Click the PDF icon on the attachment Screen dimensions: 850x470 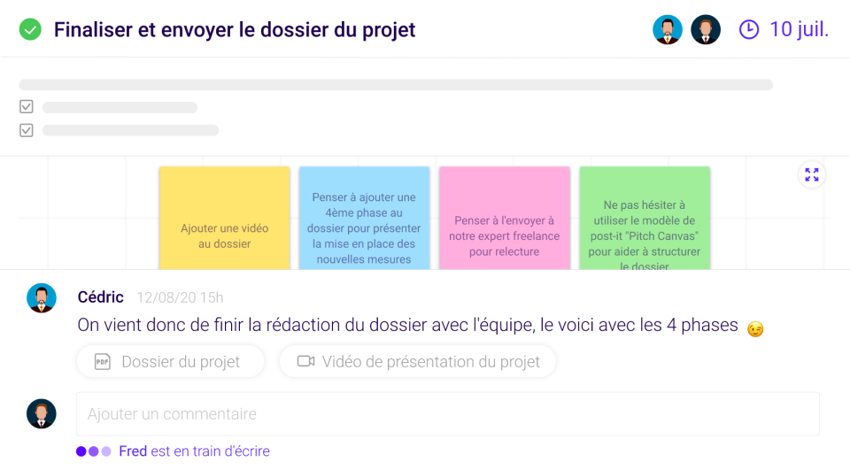[103, 362]
